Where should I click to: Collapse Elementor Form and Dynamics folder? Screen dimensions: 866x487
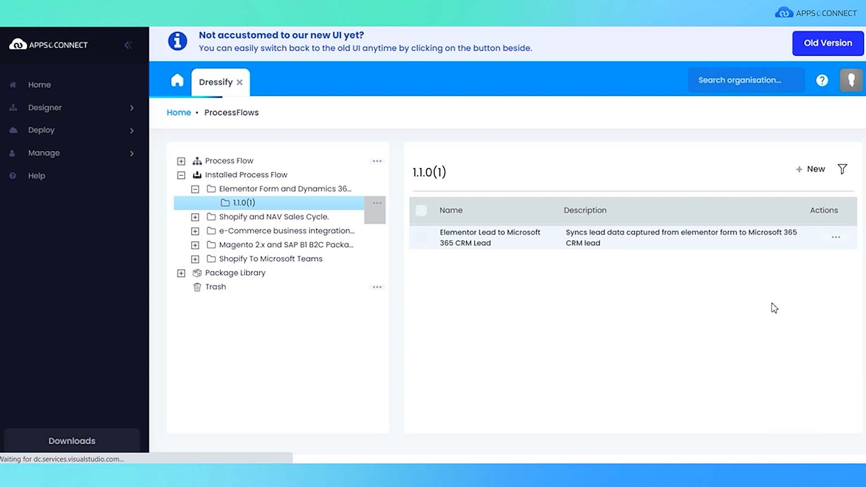pyautogui.click(x=195, y=189)
